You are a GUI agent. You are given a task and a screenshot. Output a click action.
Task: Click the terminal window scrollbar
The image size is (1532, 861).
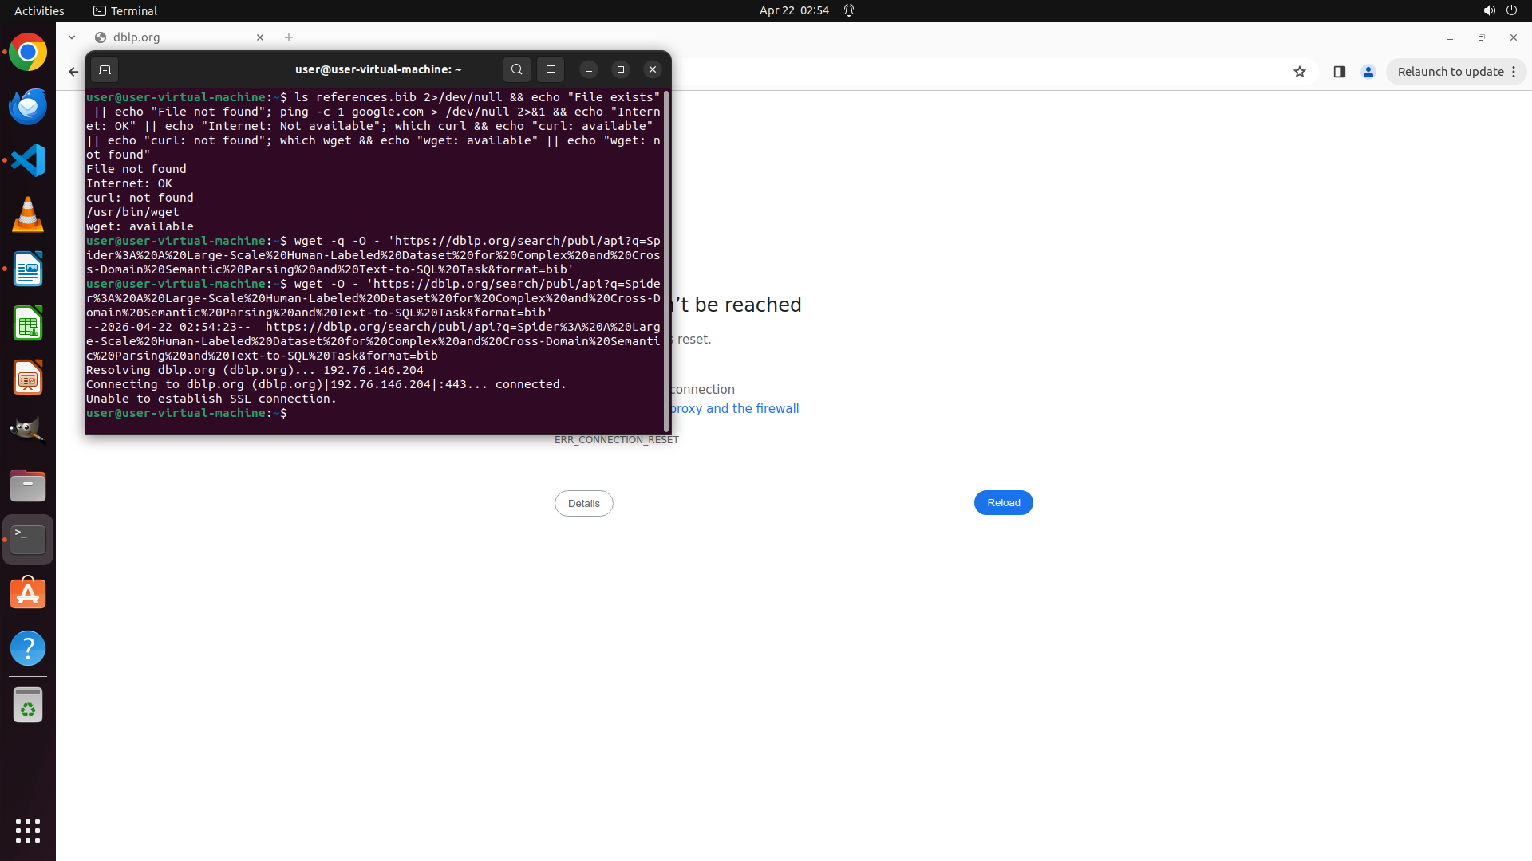point(666,263)
